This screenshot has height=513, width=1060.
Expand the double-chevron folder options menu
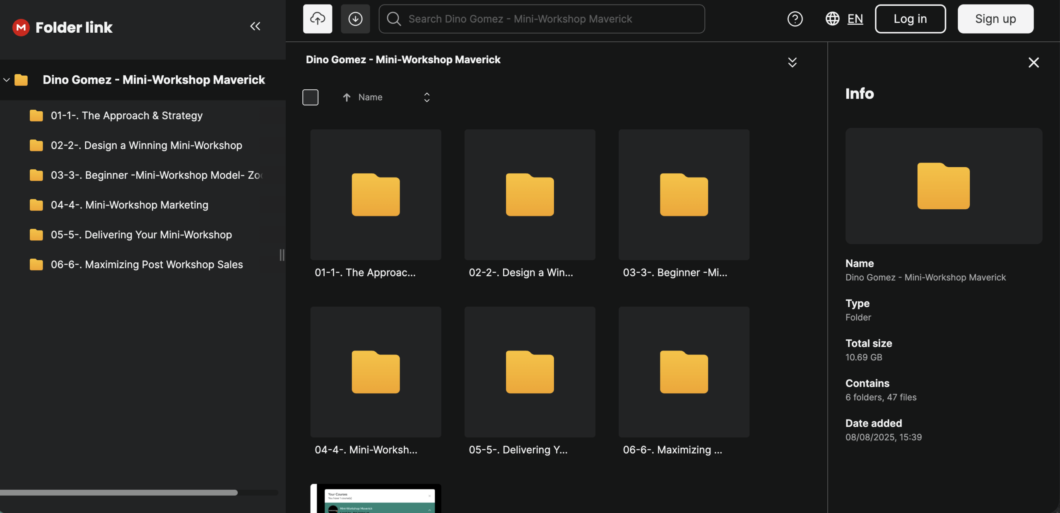point(792,62)
